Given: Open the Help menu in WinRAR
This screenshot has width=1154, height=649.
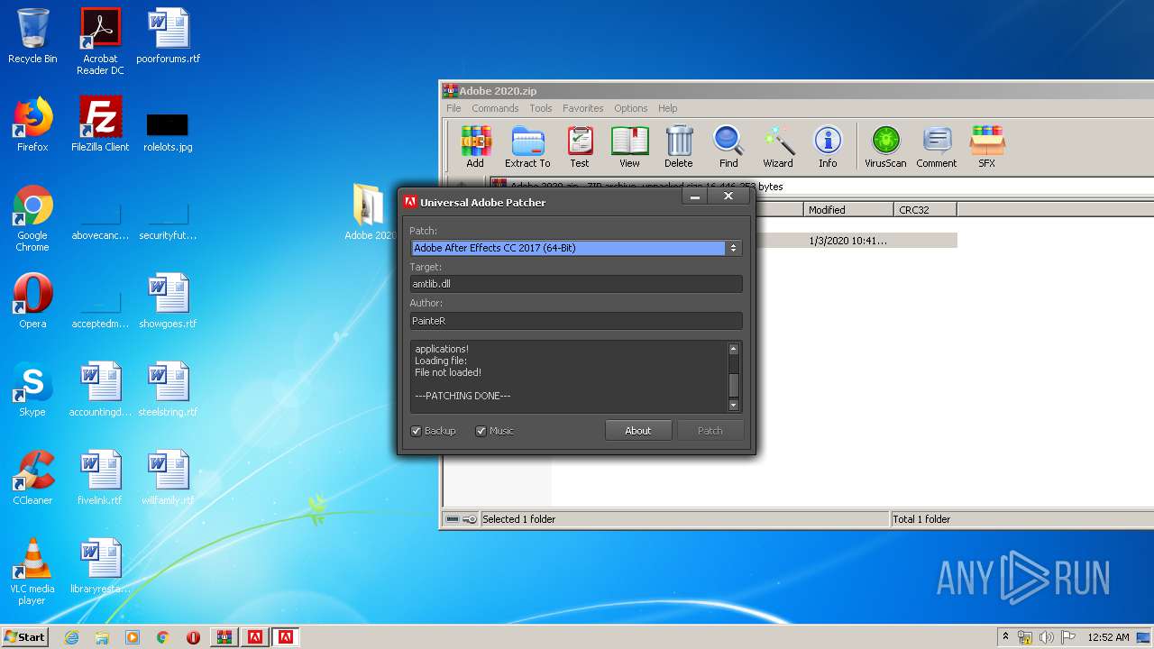Looking at the screenshot, I should click(667, 108).
